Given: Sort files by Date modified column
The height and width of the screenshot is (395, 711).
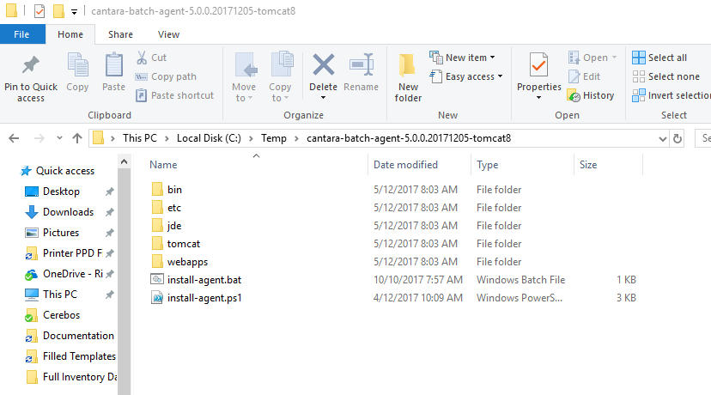Looking at the screenshot, I should tap(405, 165).
